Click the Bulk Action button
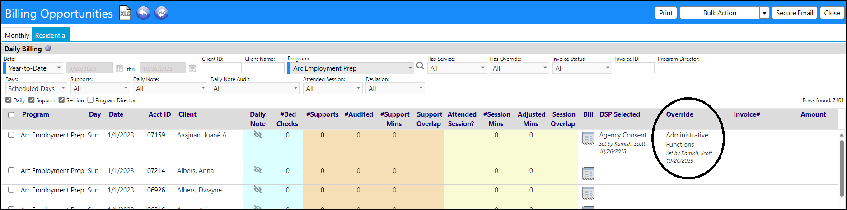847x210 pixels. tap(720, 13)
